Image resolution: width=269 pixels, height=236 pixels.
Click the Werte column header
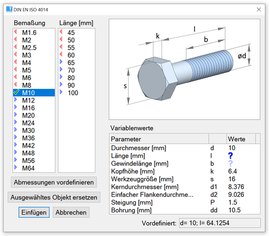coord(241,139)
